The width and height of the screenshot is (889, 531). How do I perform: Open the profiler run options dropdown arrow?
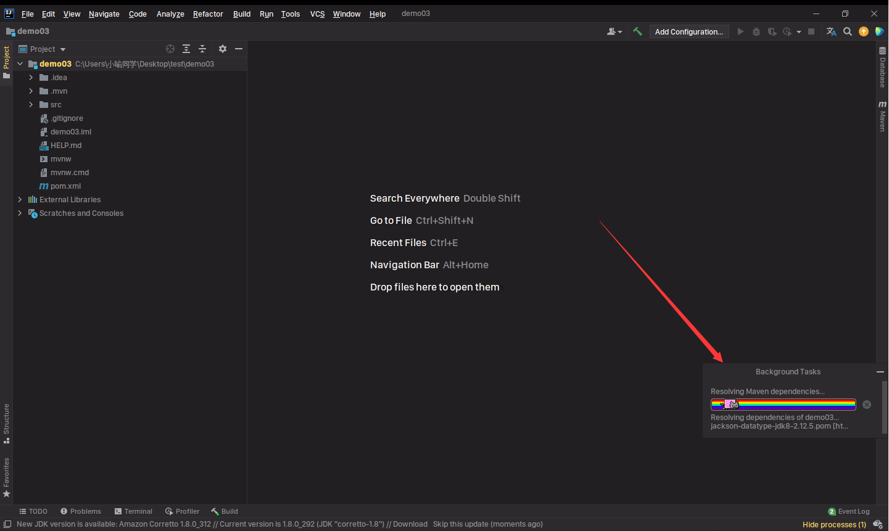pos(799,32)
